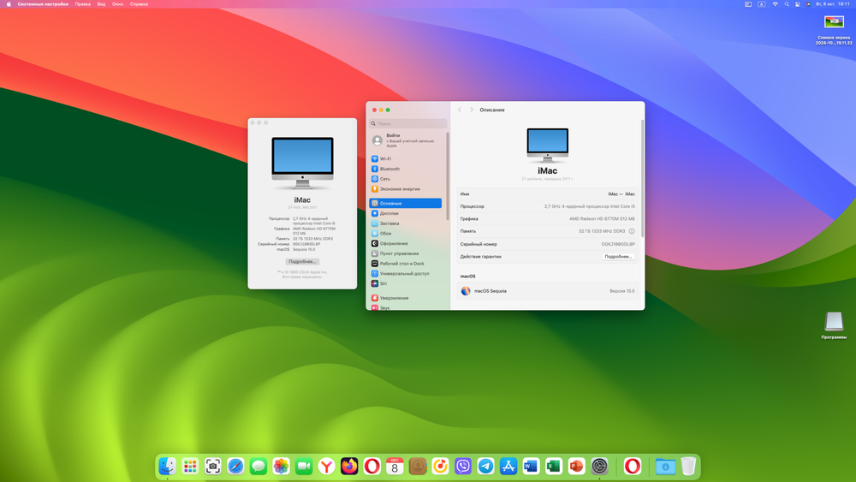Click the Графика AMD Radeon row in settings

[548, 219]
